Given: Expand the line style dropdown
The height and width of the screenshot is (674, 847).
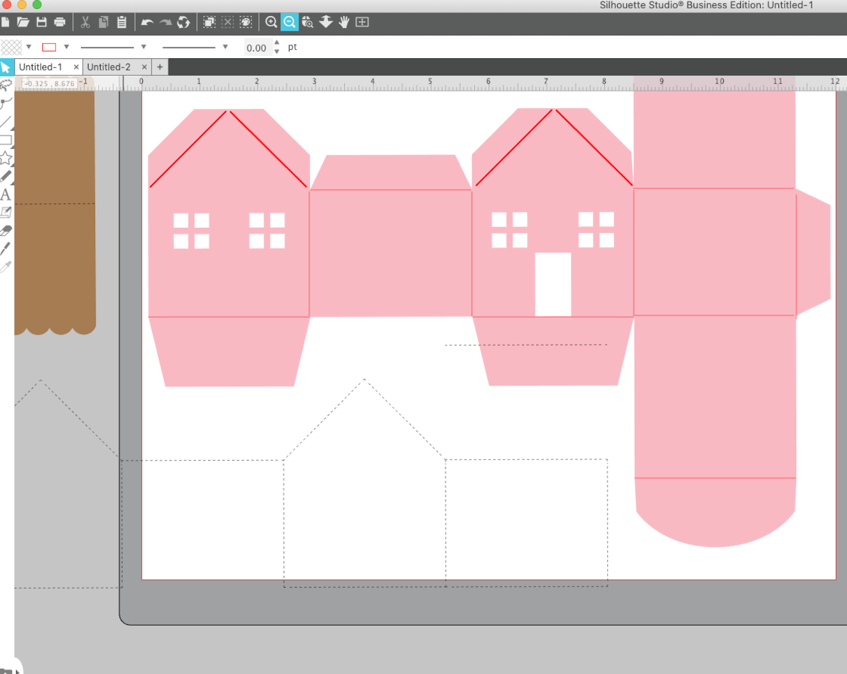Looking at the screenshot, I should [x=143, y=47].
